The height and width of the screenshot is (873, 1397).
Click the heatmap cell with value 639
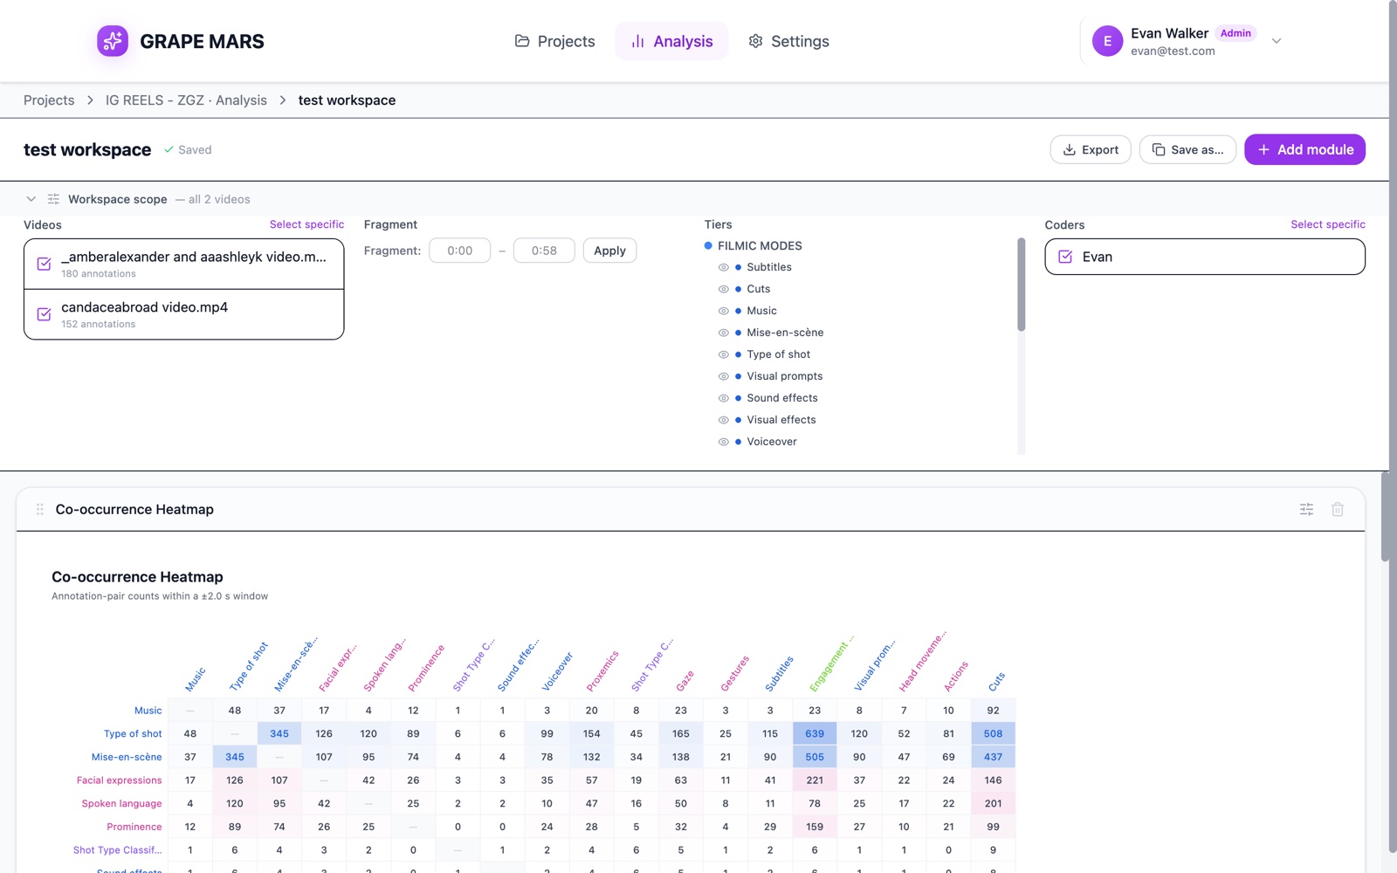(x=815, y=733)
